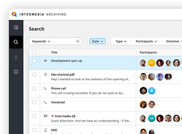Click the Intermedia logo in the header

15,14
